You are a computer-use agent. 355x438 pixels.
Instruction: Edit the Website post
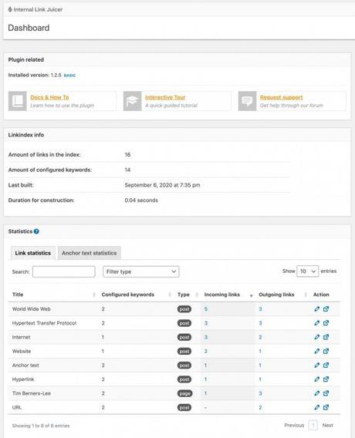point(316,351)
